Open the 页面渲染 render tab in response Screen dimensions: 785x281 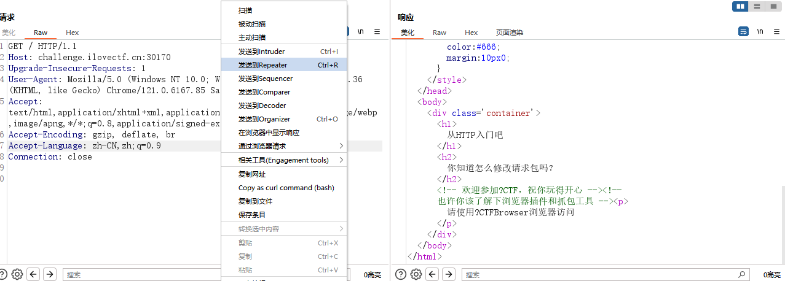coord(510,33)
